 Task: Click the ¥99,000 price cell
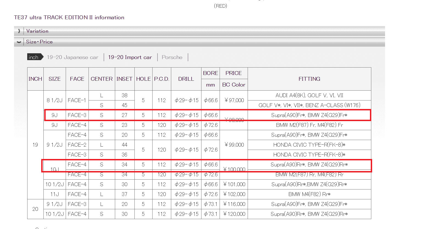coord(234,145)
